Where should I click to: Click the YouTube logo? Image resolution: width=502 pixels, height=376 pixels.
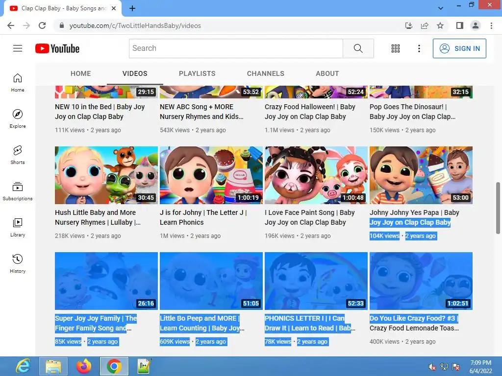coord(57,48)
